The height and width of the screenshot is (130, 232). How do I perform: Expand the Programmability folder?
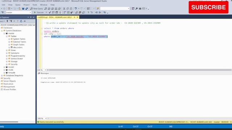(7, 56)
